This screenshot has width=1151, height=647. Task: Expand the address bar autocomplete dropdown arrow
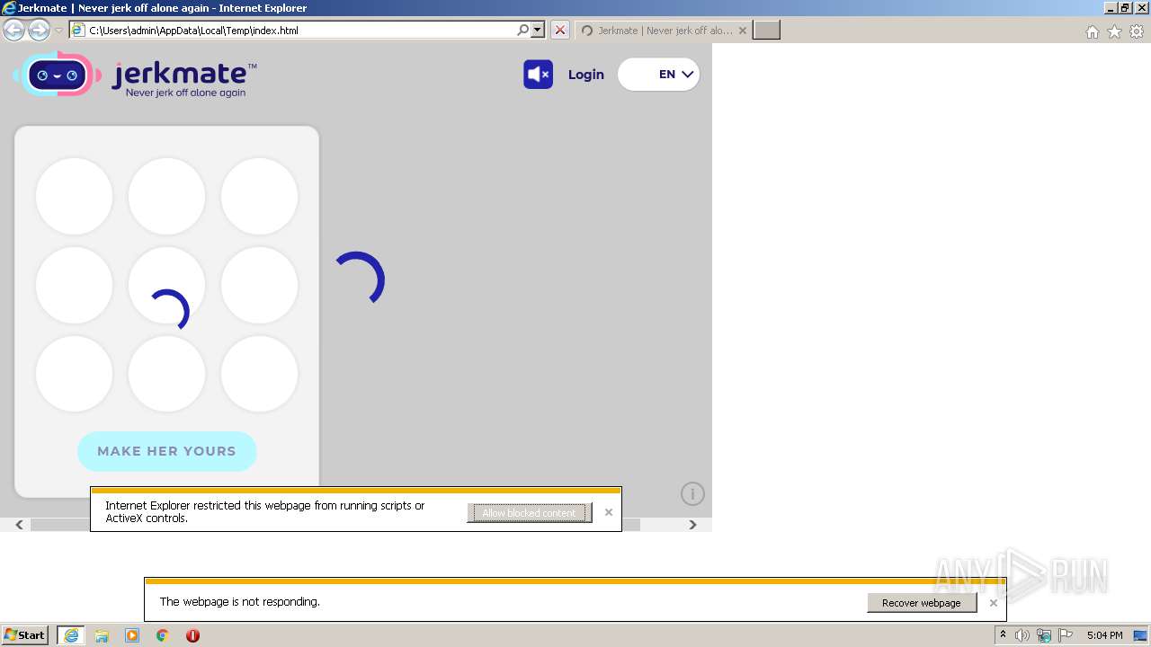click(x=538, y=30)
